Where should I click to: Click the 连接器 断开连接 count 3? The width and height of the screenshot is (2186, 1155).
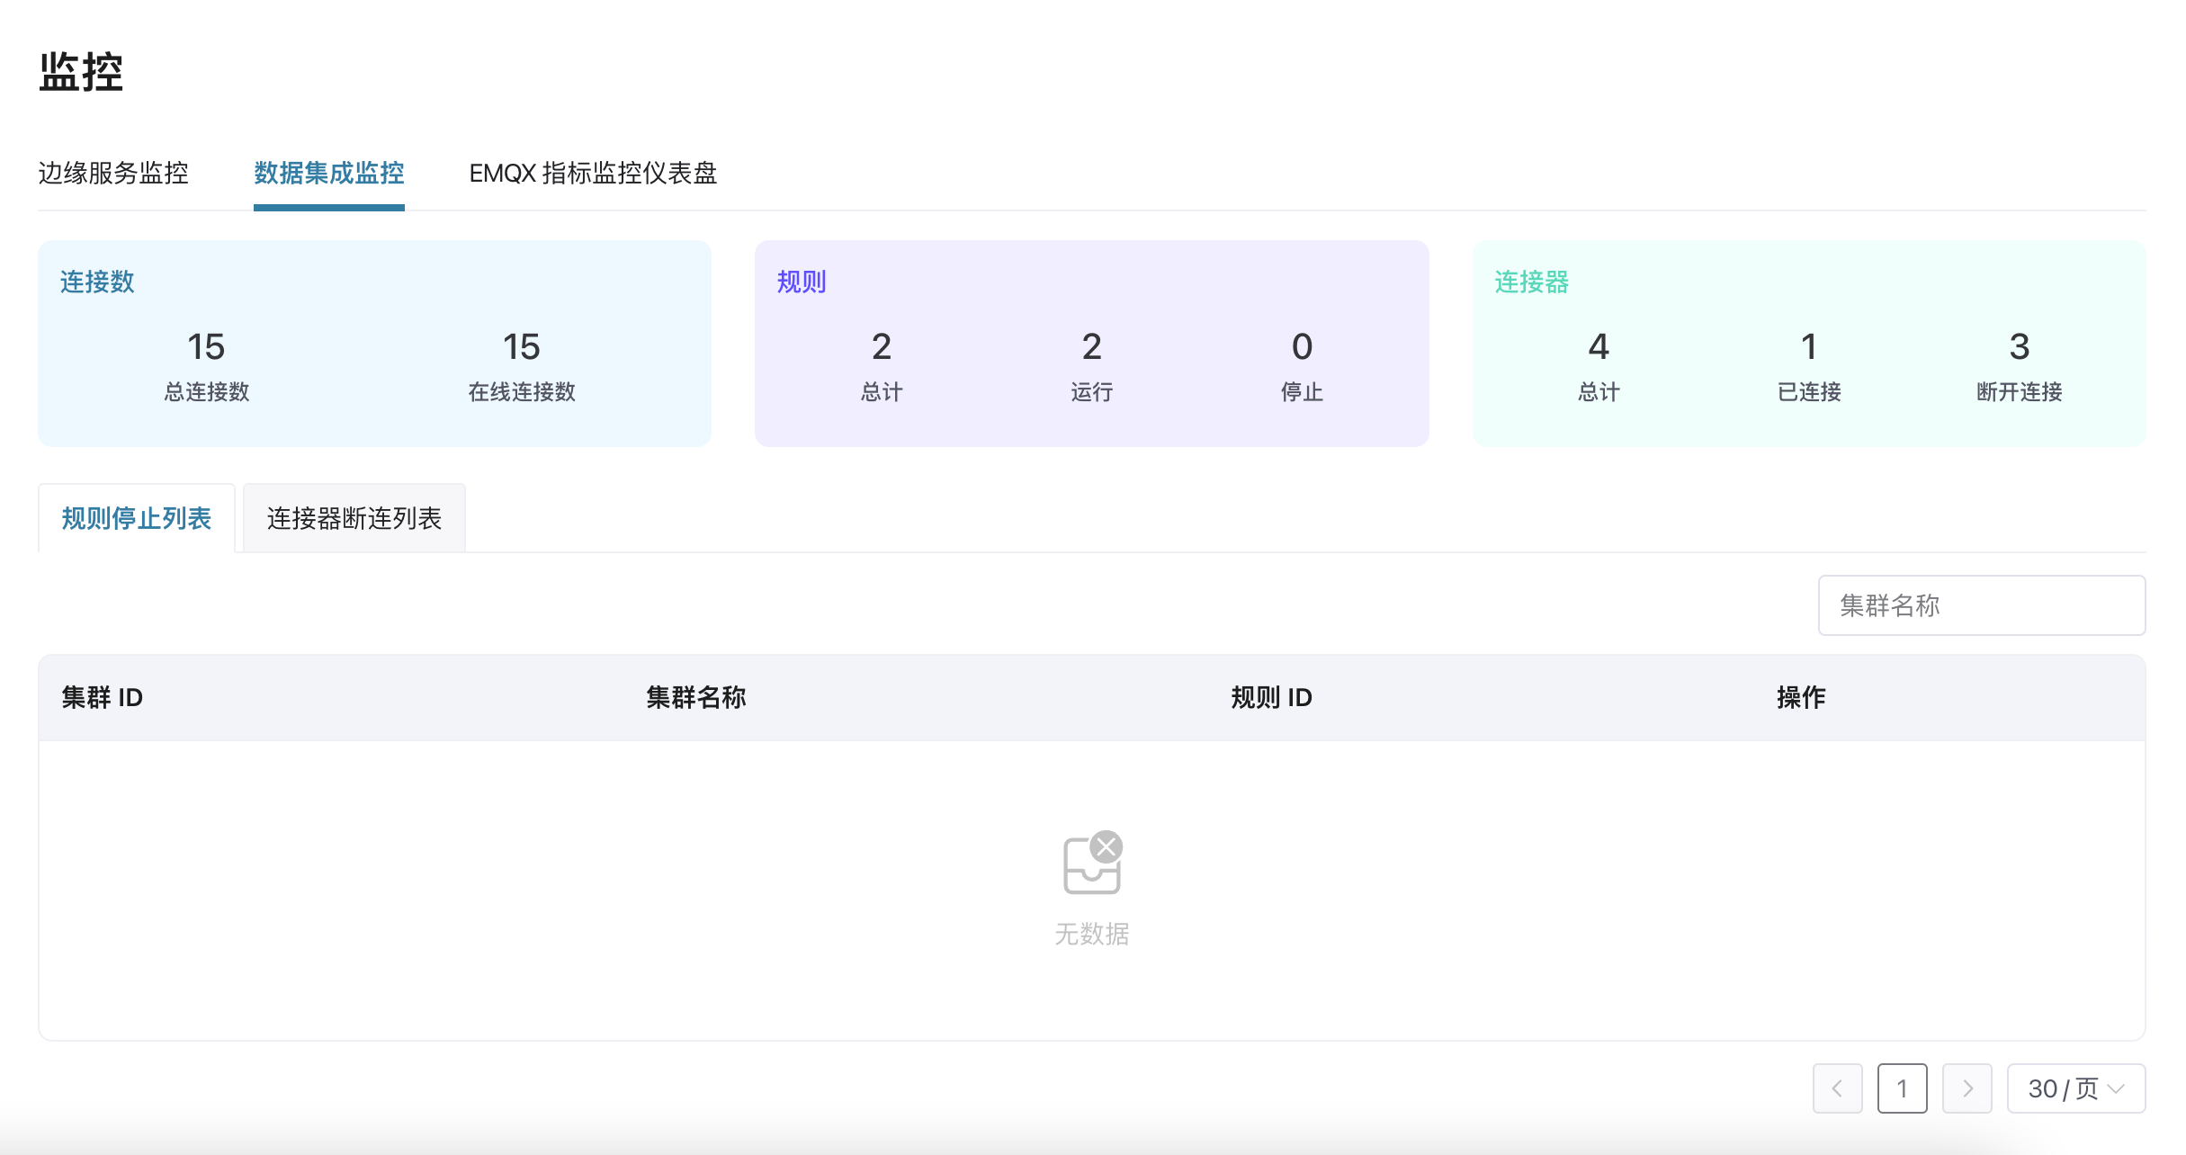point(2019,347)
